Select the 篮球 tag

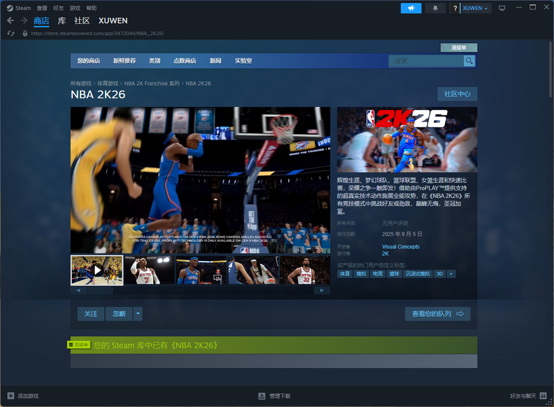[x=394, y=274]
